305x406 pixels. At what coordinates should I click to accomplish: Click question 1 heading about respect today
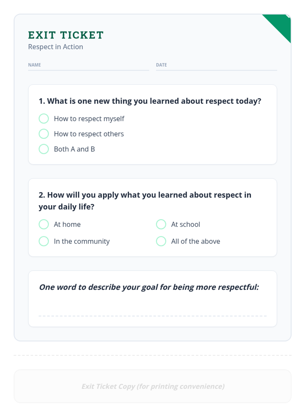click(150, 101)
